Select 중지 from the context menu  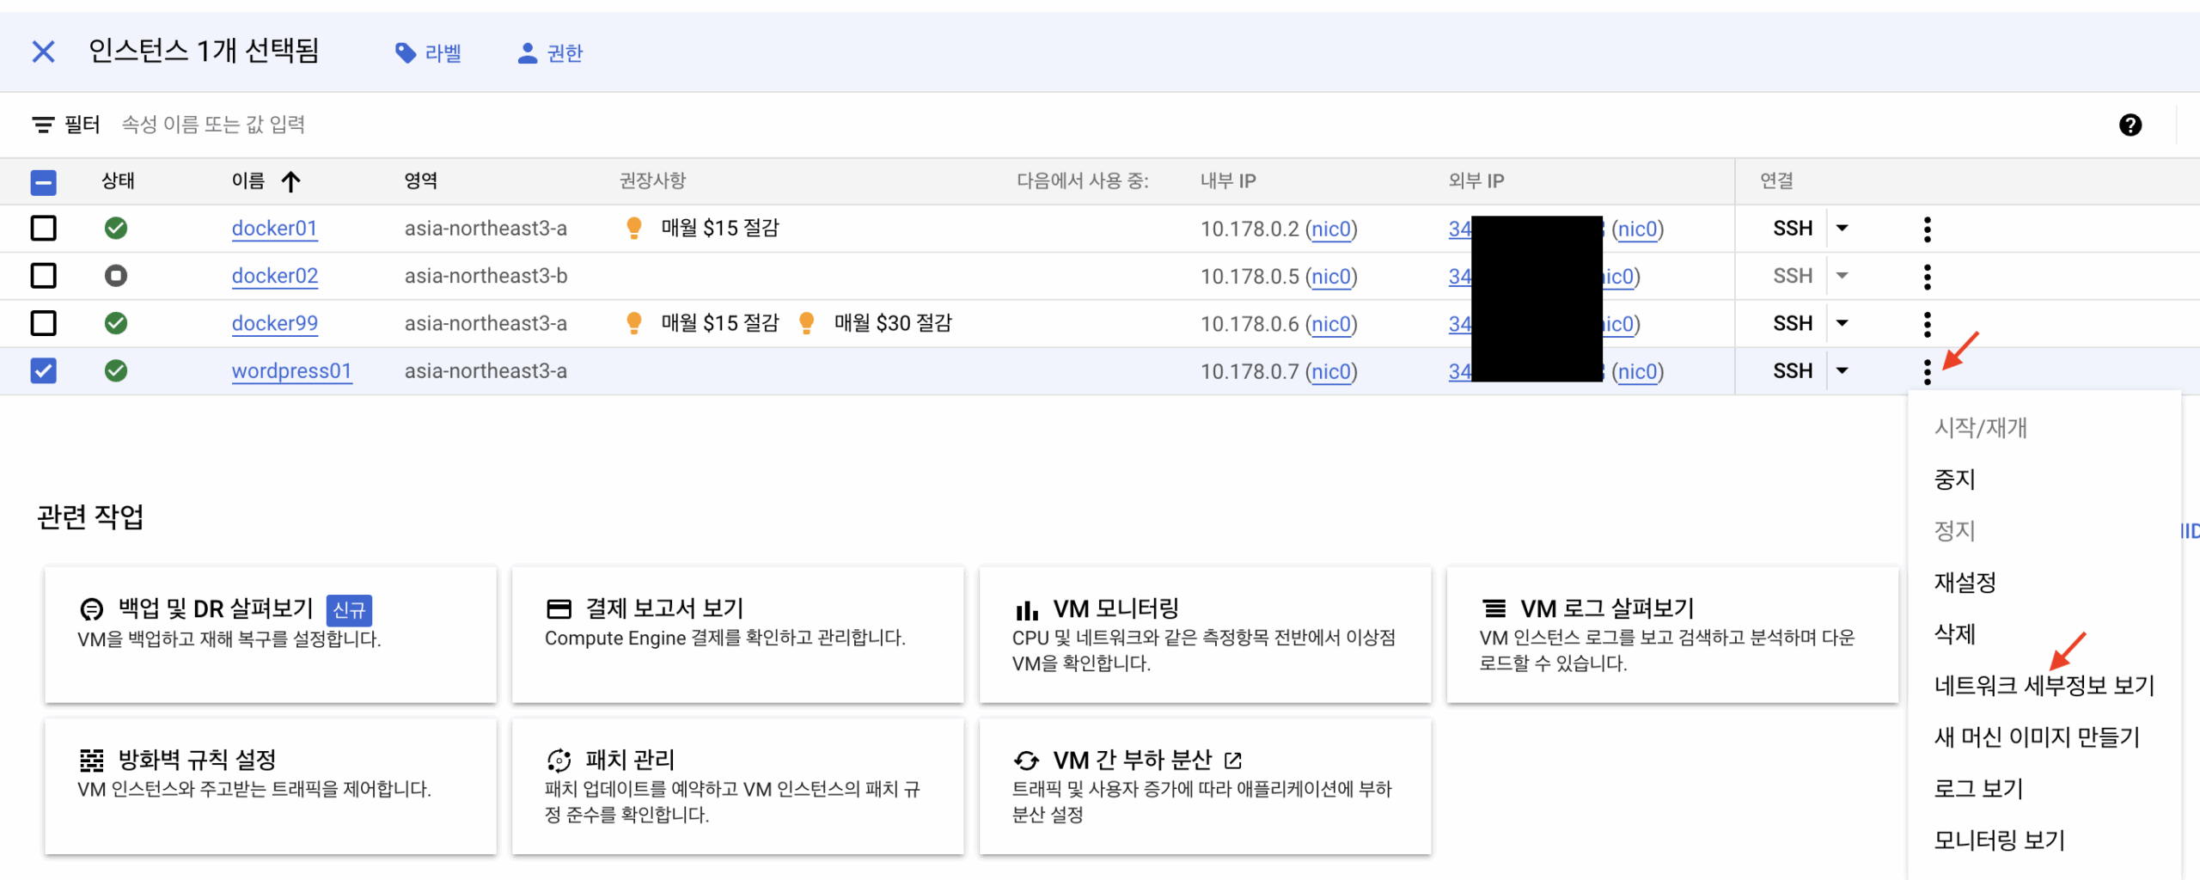pyautogui.click(x=2044, y=480)
